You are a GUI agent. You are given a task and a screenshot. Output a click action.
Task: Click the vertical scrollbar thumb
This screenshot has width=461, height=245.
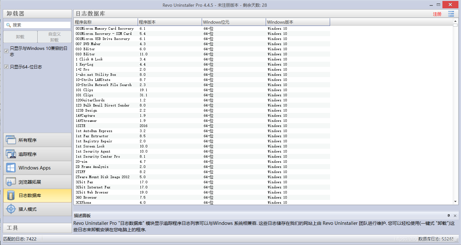[456, 25]
